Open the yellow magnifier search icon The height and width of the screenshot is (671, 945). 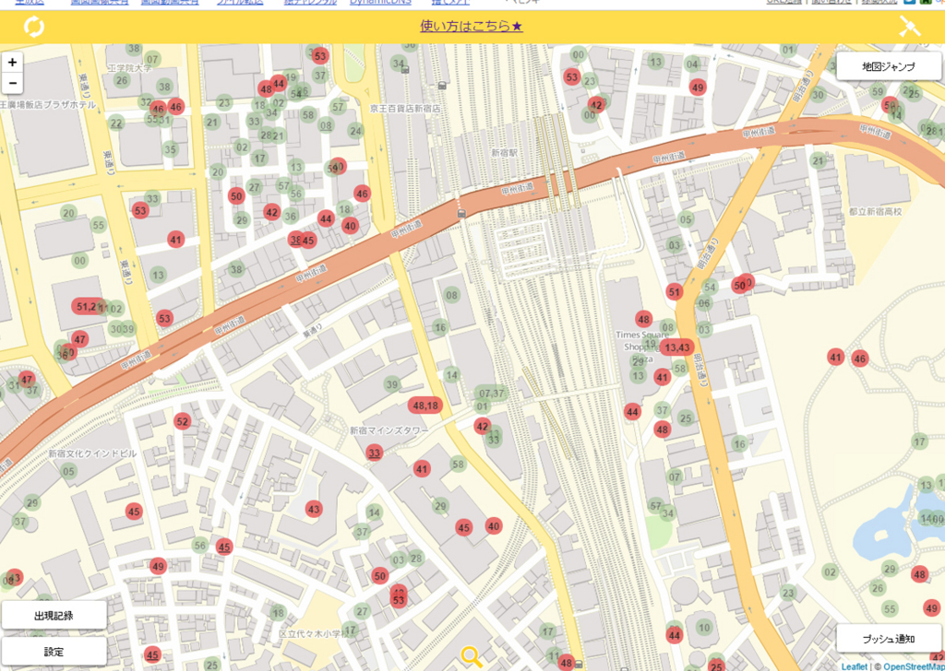coord(471,657)
